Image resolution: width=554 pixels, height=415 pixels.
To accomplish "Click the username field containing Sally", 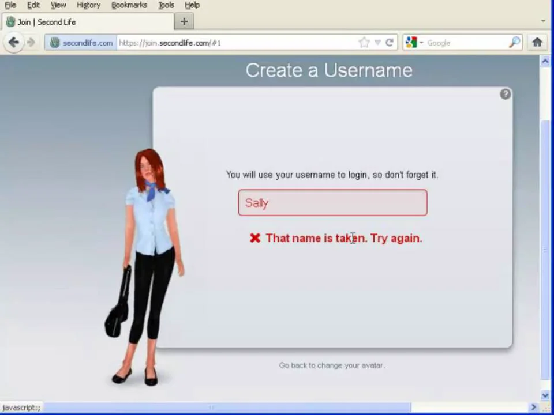I will (x=332, y=202).
